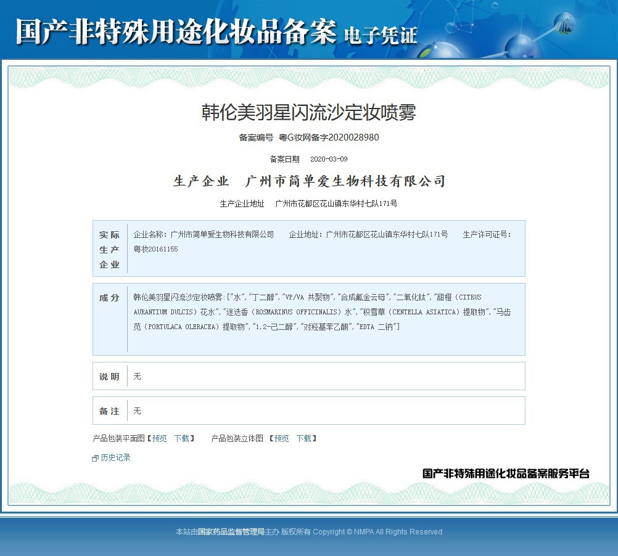Image resolution: width=618 pixels, height=556 pixels.
Task: Select the filing number 粤G妆网备字2020028980
Action: coord(329,137)
